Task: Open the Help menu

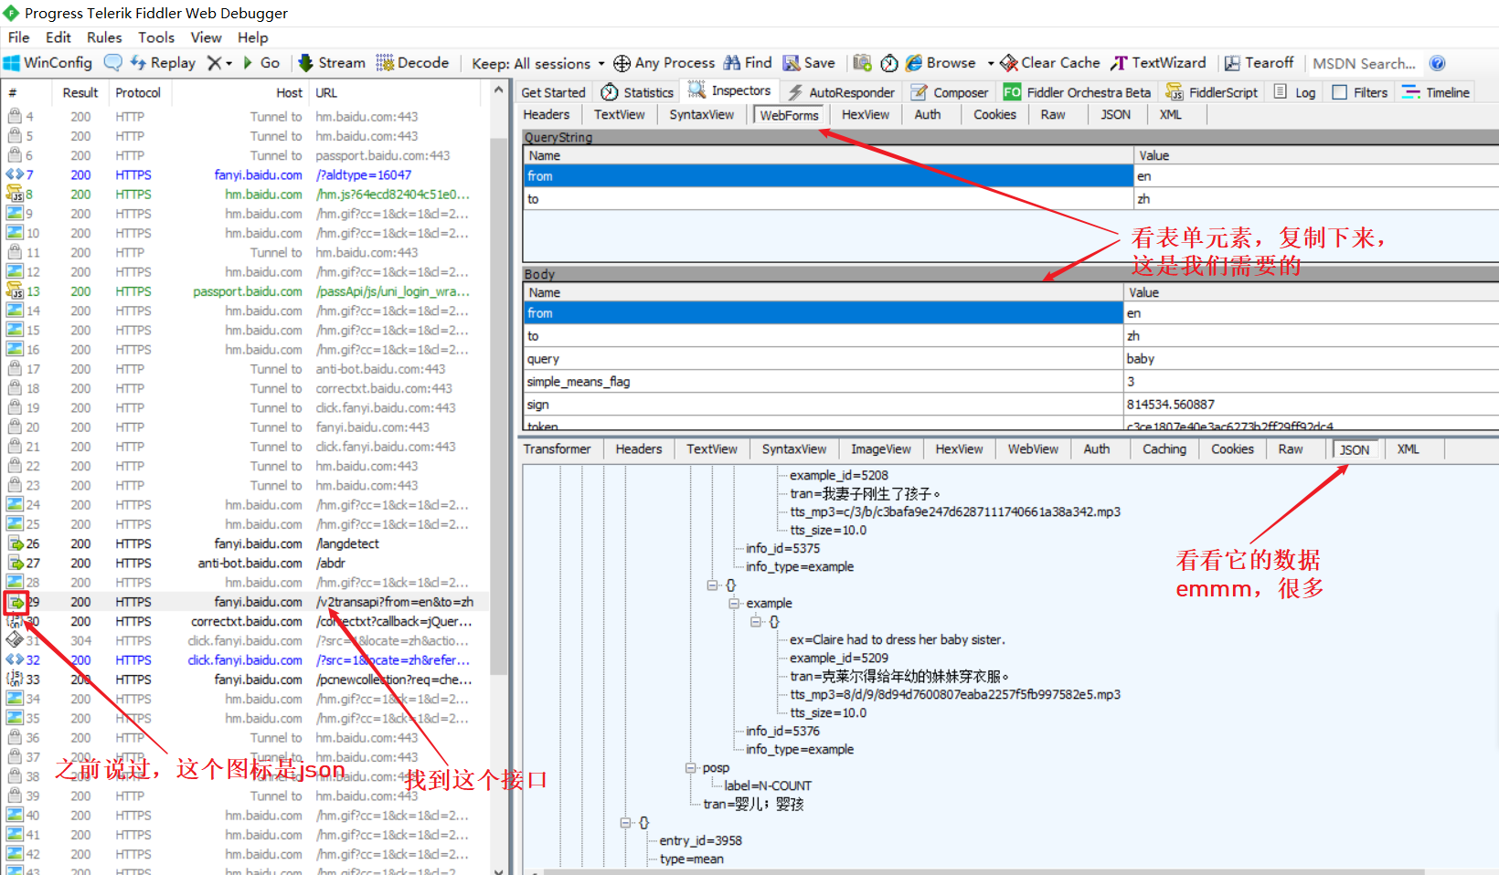Action: pyautogui.click(x=253, y=37)
